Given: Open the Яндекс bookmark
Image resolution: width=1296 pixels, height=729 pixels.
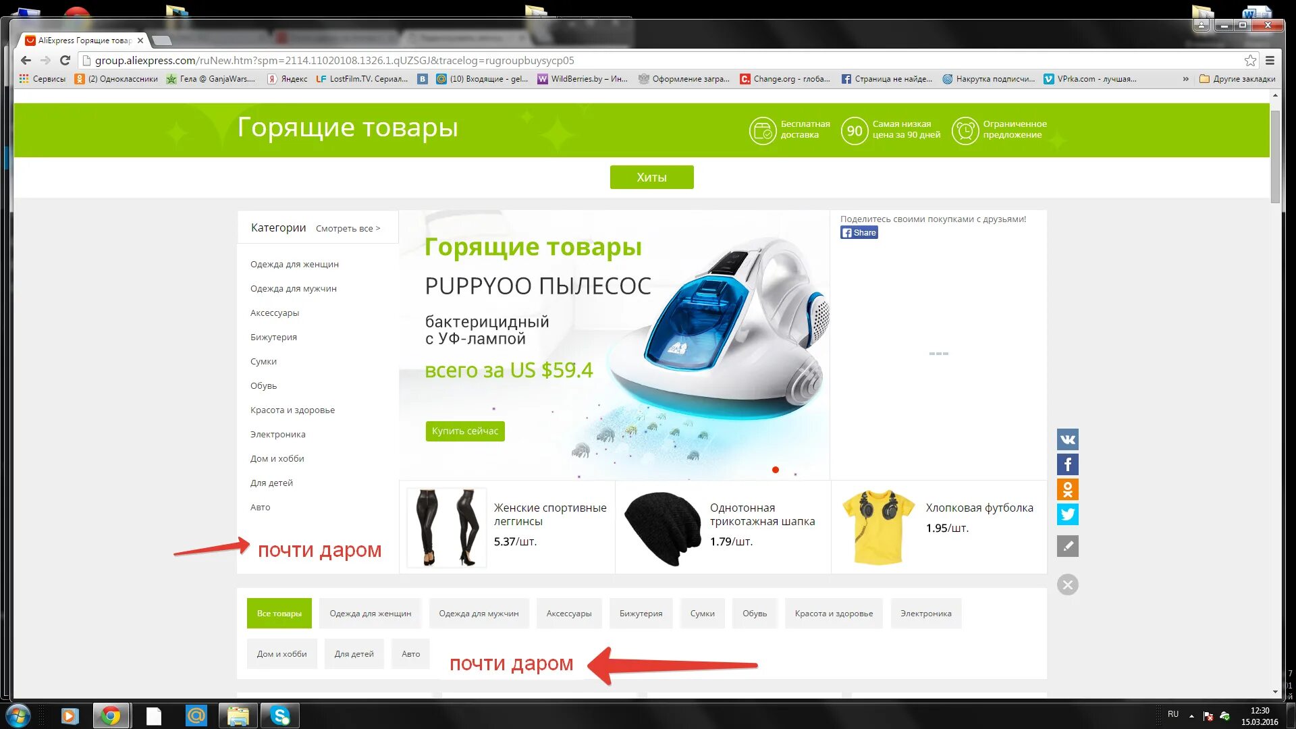Looking at the screenshot, I should pyautogui.click(x=288, y=79).
